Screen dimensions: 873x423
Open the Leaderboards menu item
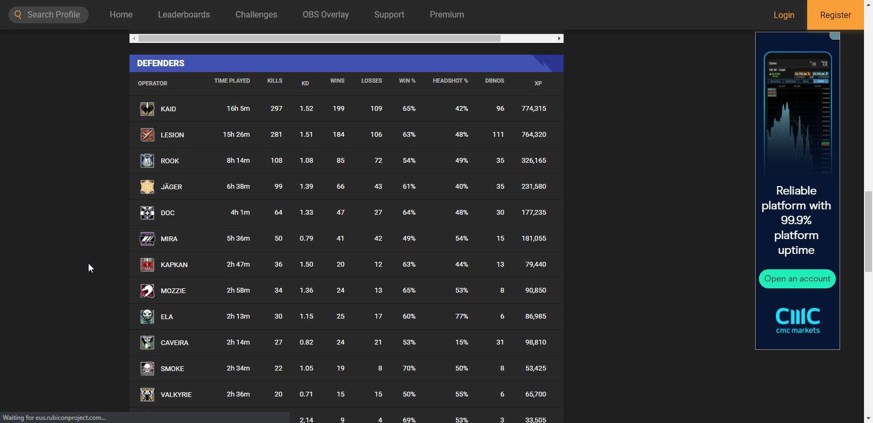[x=184, y=15]
